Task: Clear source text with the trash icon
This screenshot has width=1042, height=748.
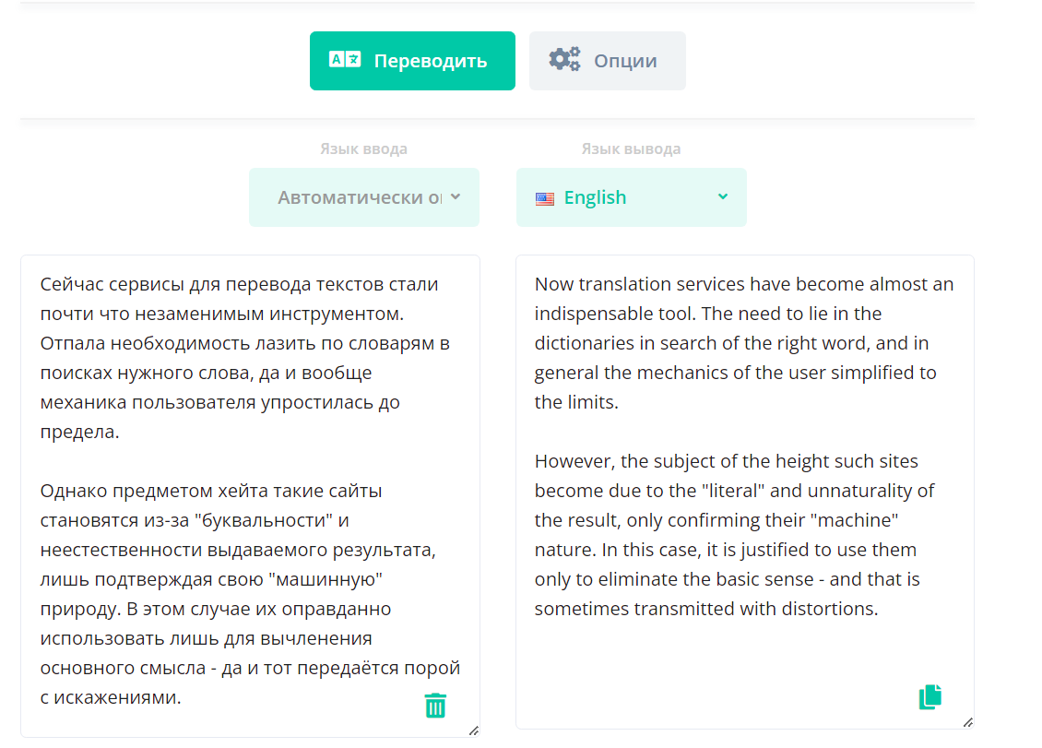Action: pyautogui.click(x=435, y=706)
